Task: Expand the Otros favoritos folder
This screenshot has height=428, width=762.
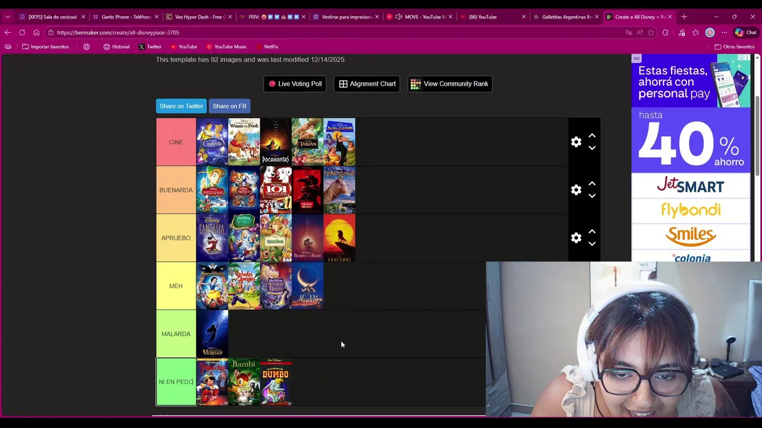Action: coord(735,46)
